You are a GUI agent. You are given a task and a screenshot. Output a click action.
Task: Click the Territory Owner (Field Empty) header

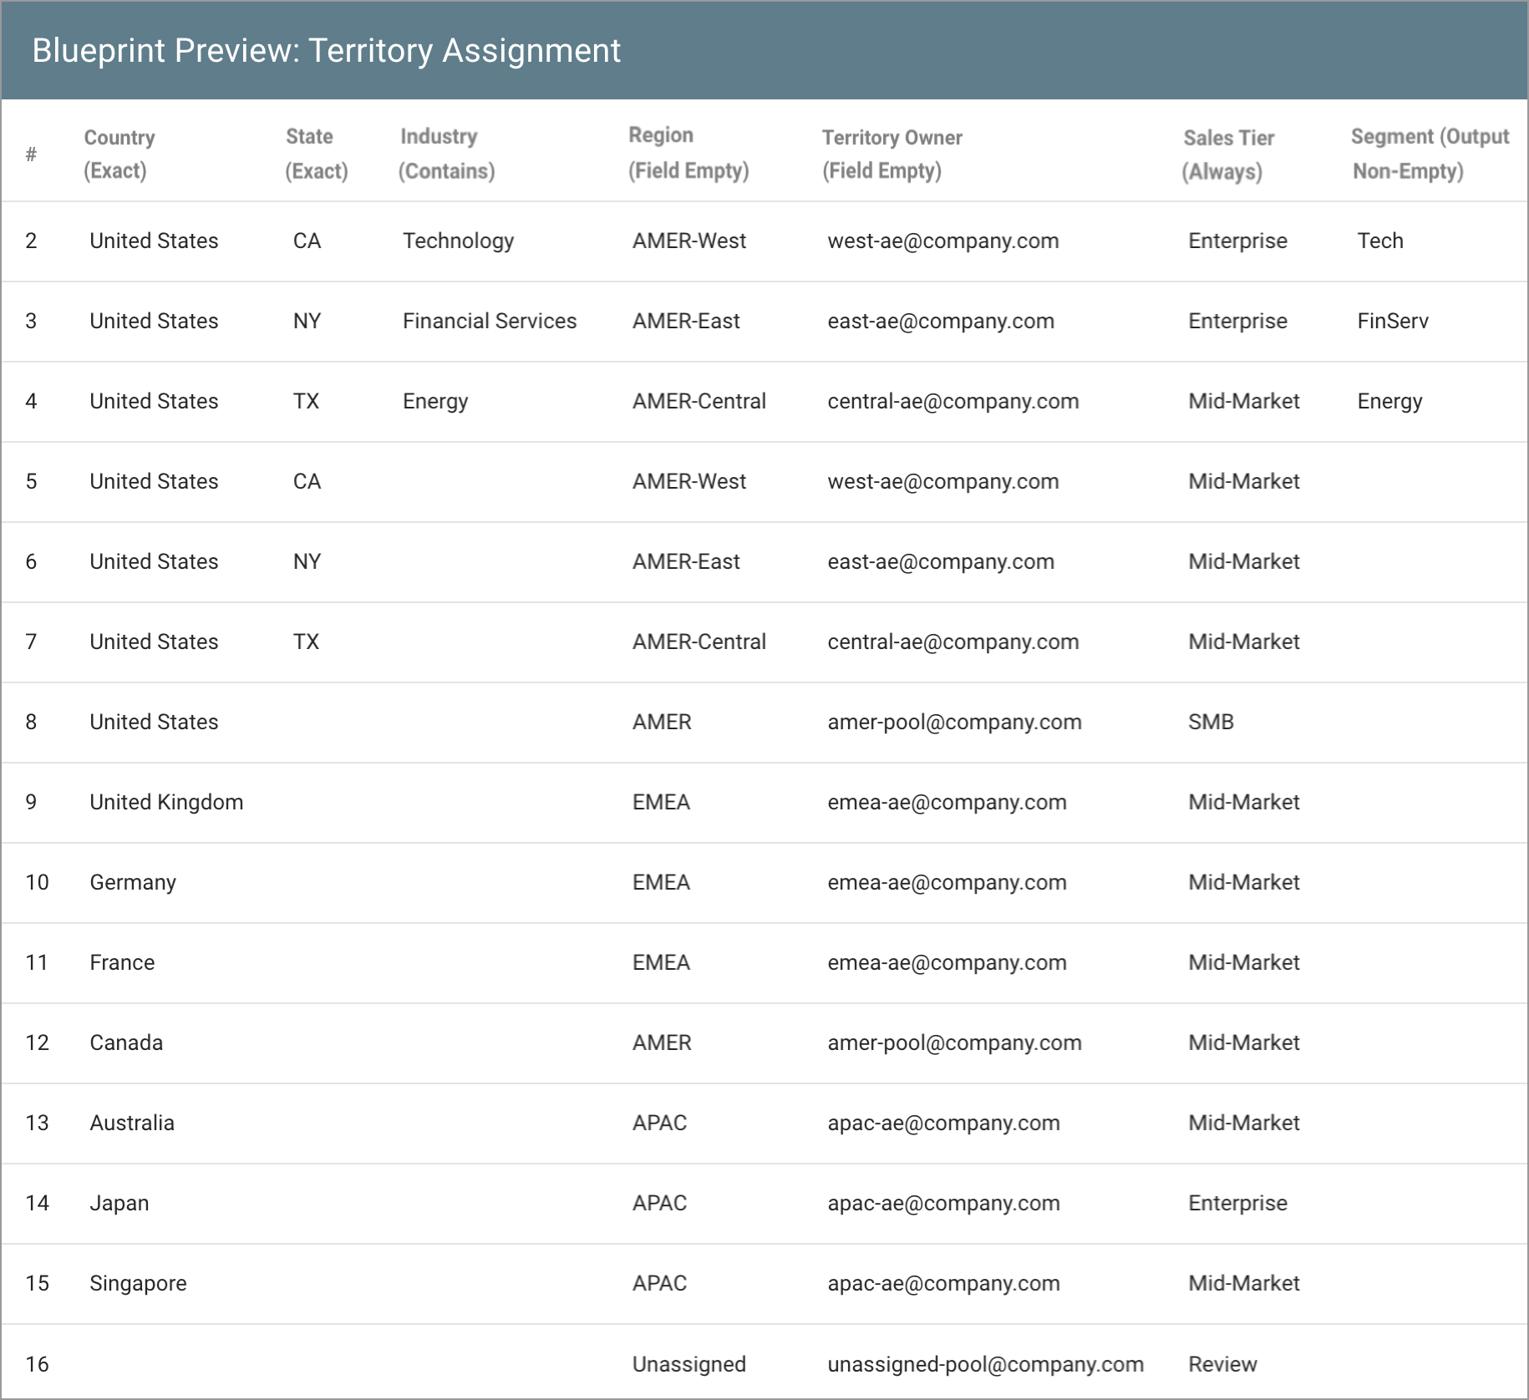[x=892, y=154]
